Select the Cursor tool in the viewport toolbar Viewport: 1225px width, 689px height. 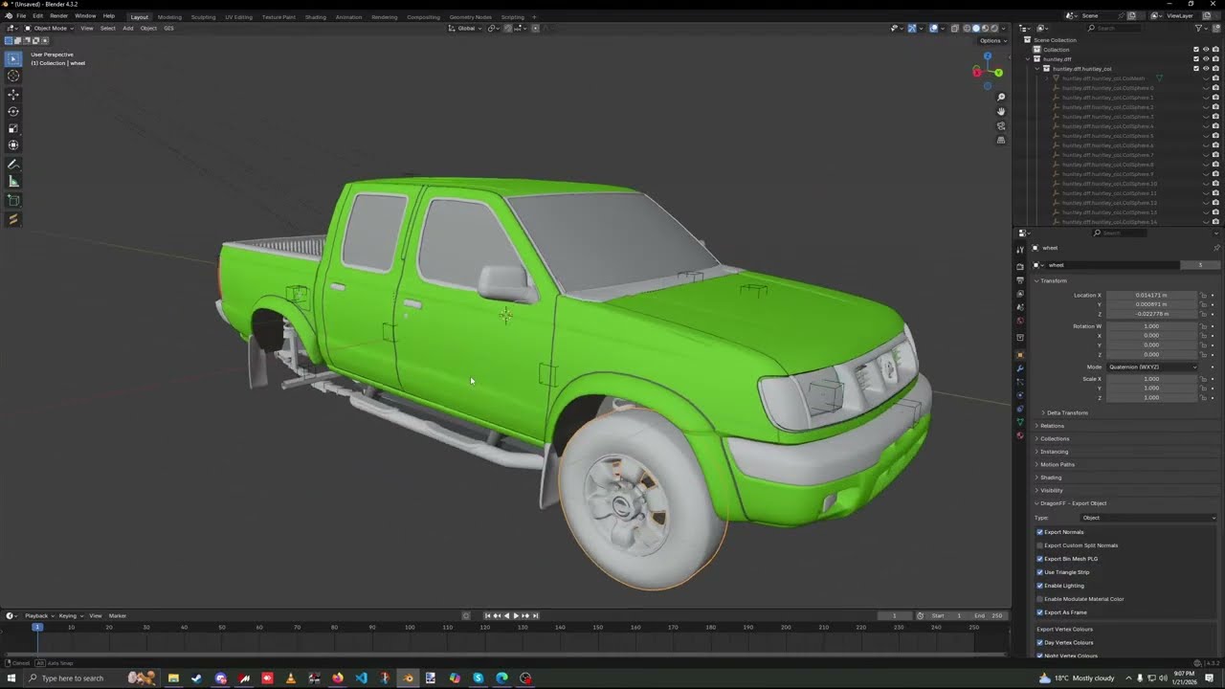[x=13, y=76]
